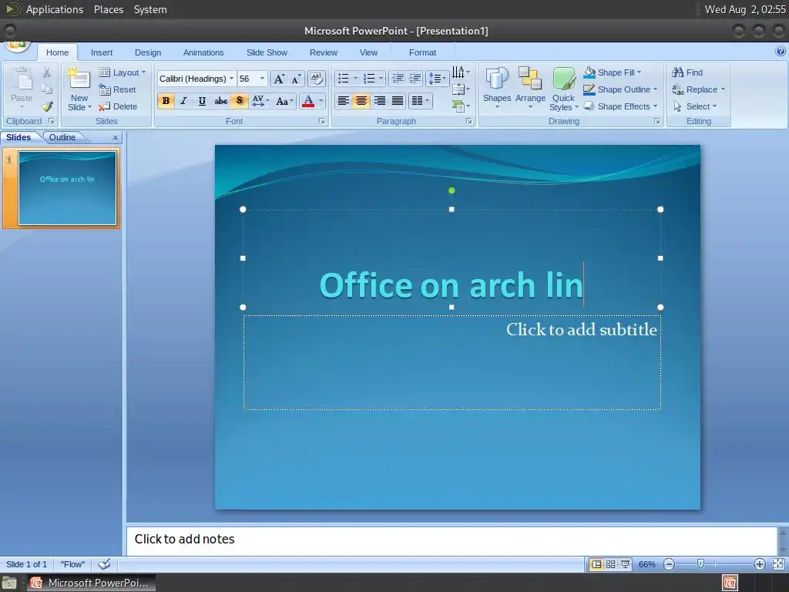Image resolution: width=789 pixels, height=592 pixels.
Task: Open Font dialog launcher
Action: click(x=322, y=121)
